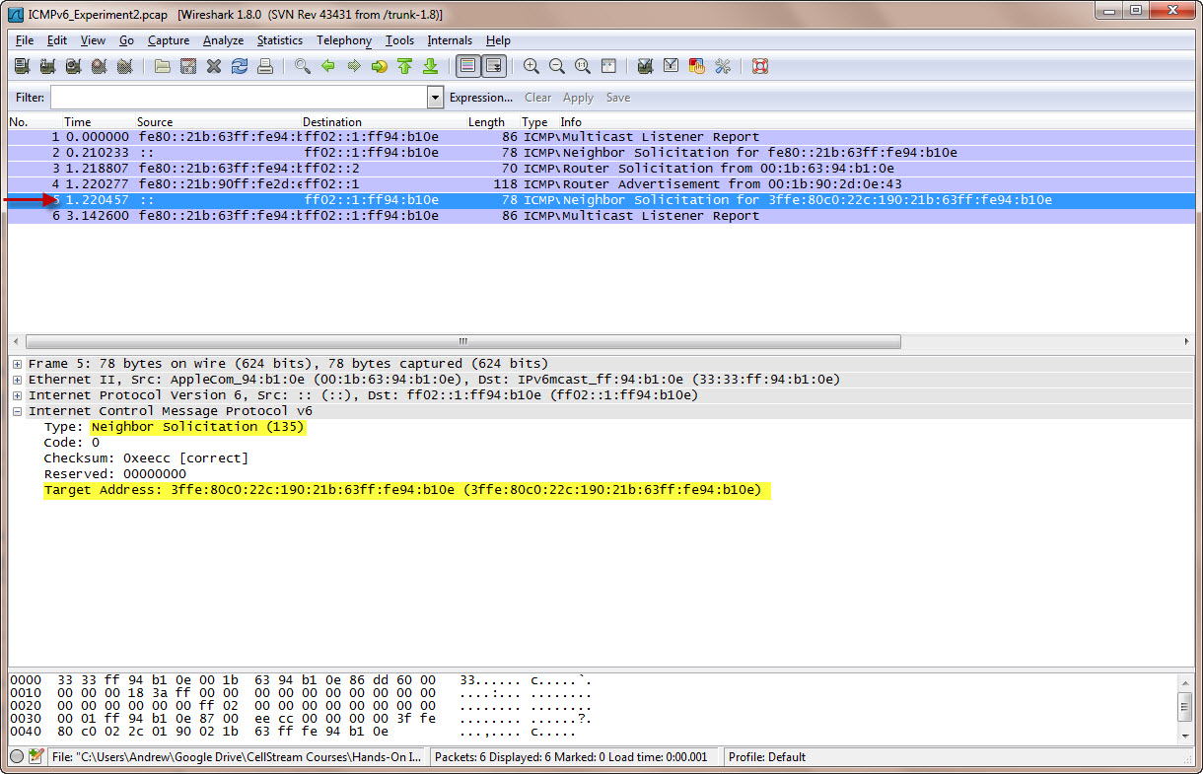Open the Analyze menu
The image size is (1203, 774).
pyautogui.click(x=223, y=40)
